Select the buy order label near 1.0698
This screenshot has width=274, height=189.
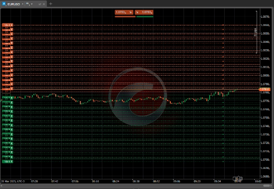click(x=7, y=162)
